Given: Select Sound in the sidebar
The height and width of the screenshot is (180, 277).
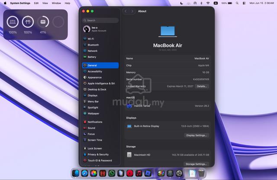Looking at the screenshot, I should (x=100, y=128).
